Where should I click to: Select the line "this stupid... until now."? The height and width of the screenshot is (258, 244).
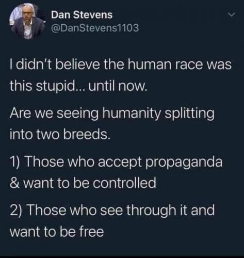[x=78, y=86]
